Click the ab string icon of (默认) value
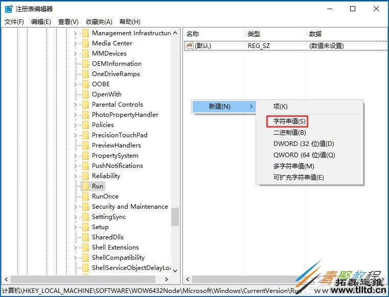The image size is (389, 297). pos(190,45)
